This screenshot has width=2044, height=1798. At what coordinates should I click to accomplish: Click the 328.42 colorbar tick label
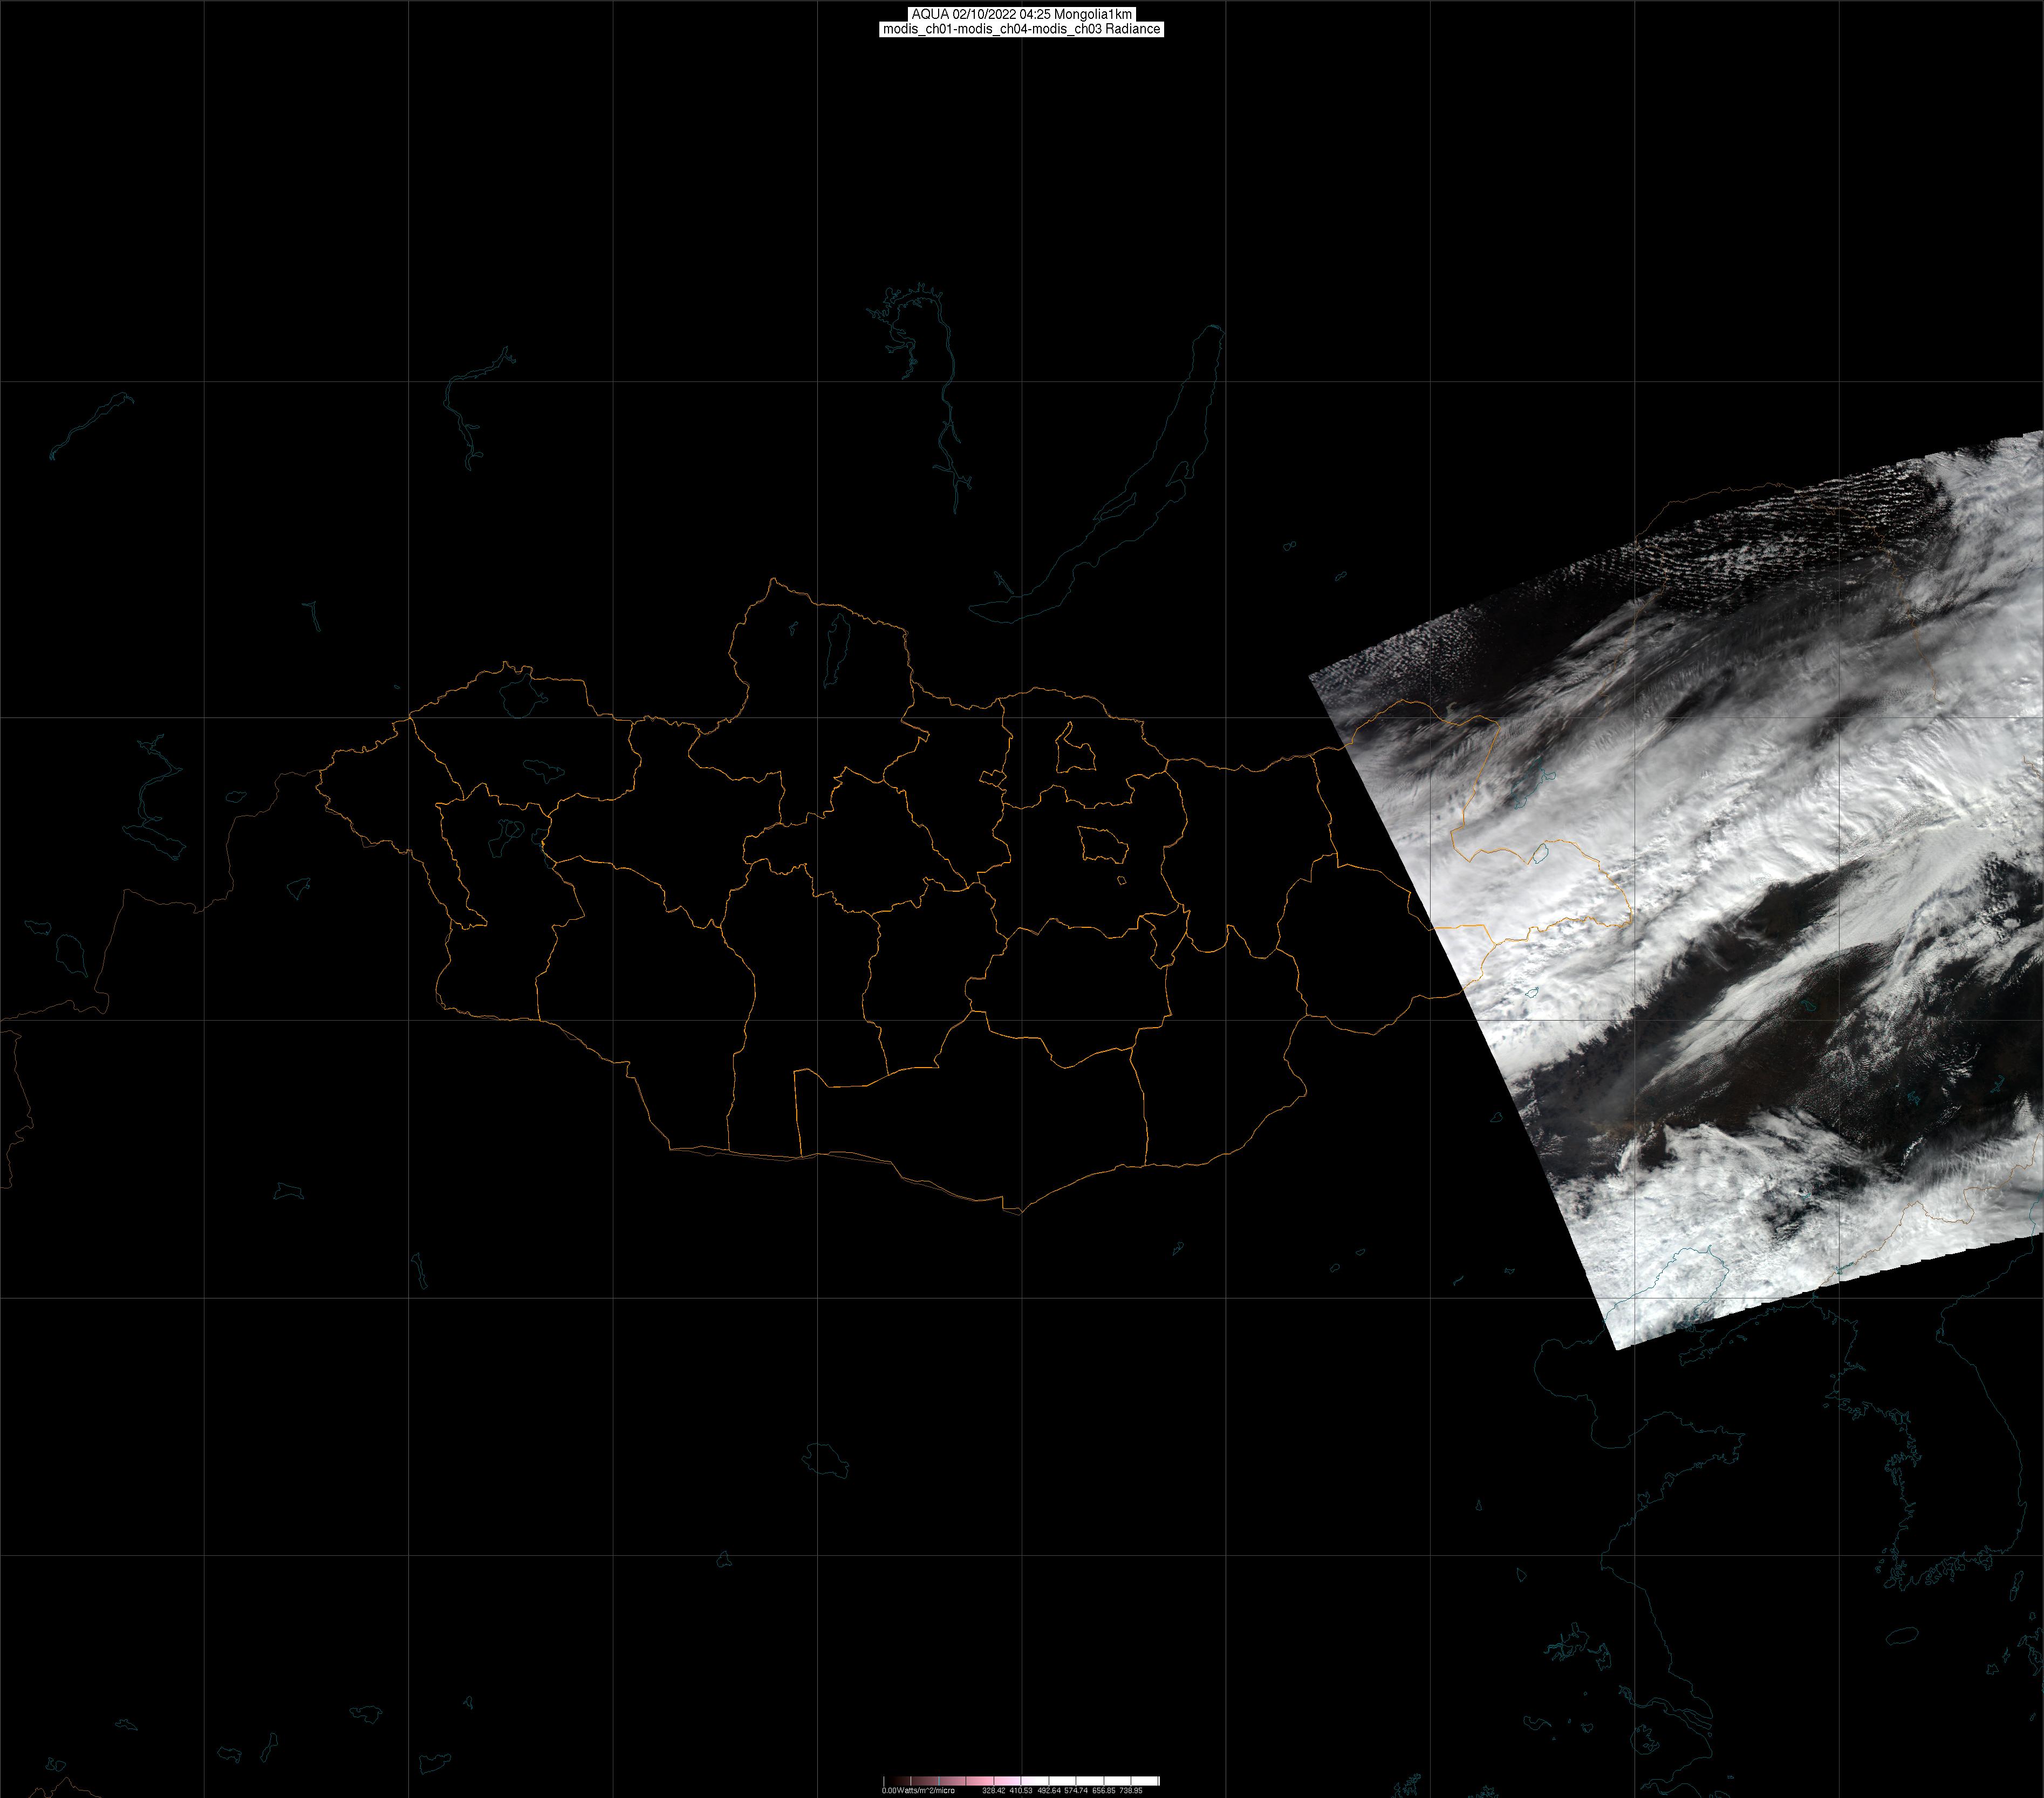coord(994,1791)
